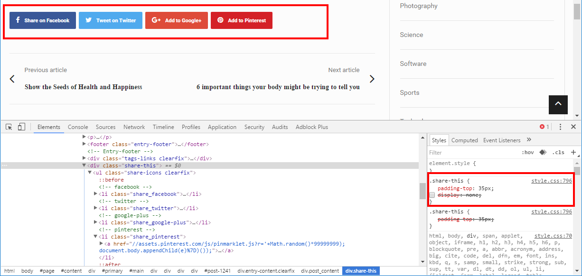Open the first style.css:796 source link

(x=551, y=181)
